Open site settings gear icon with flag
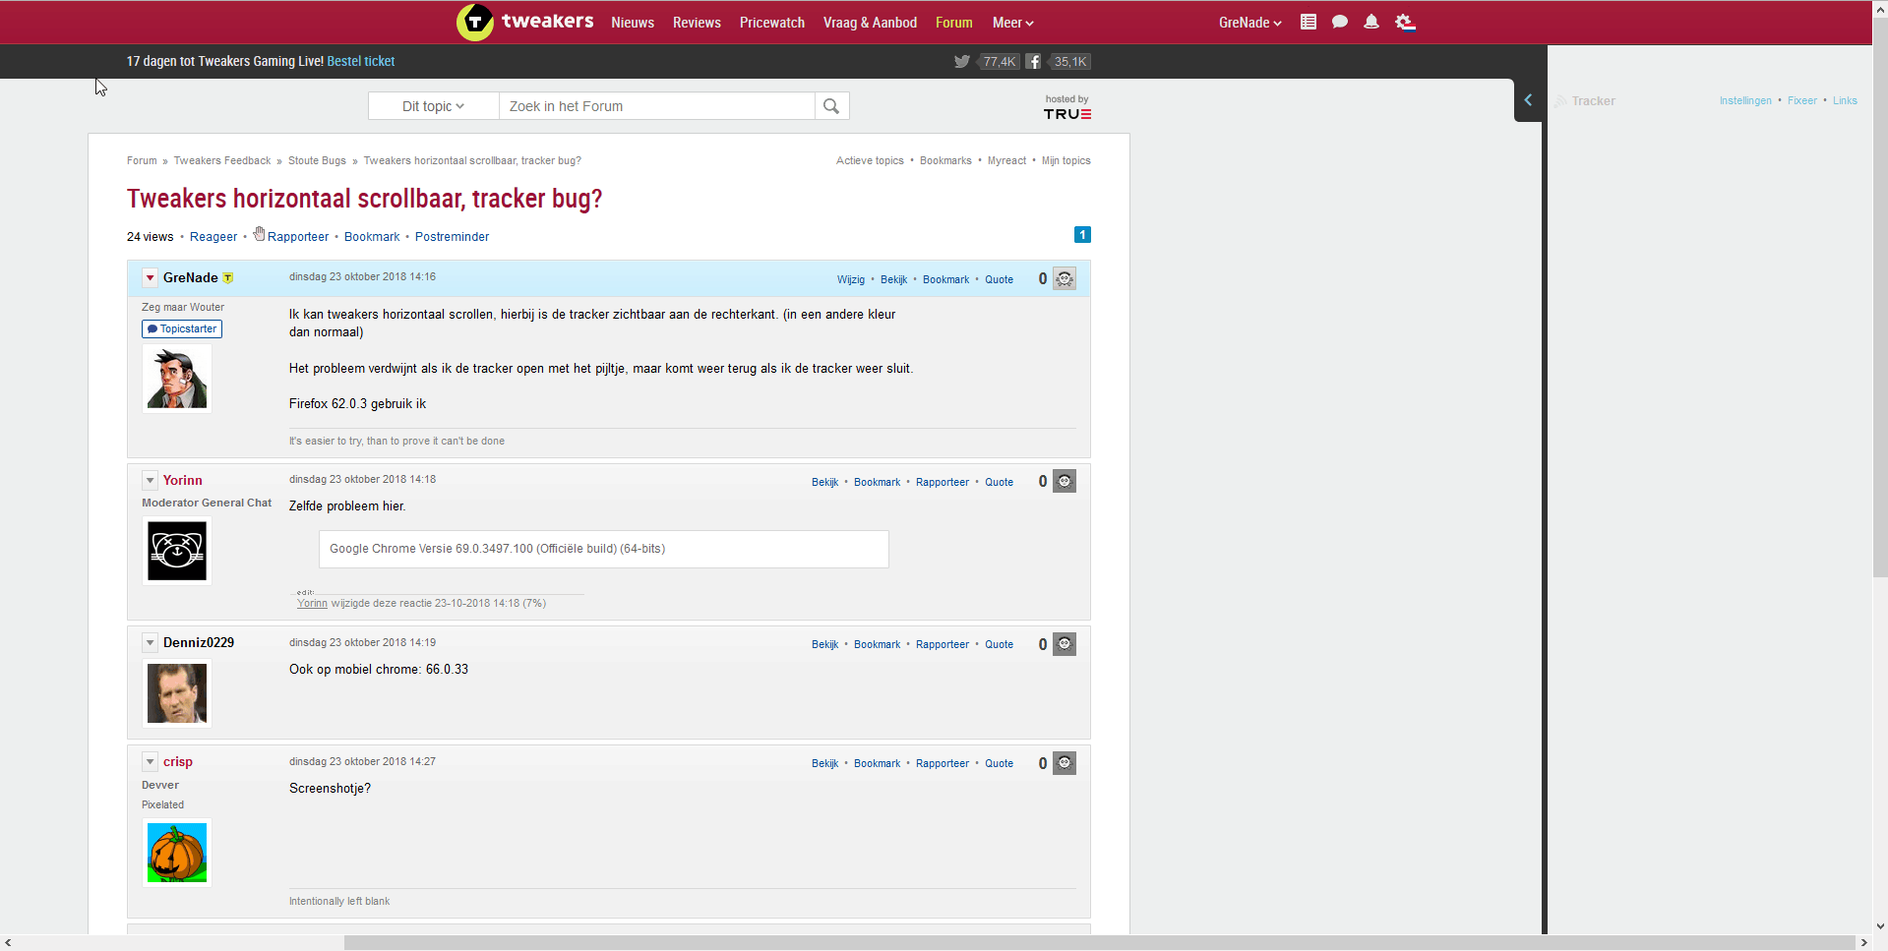1888x951 pixels. coord(1405,22)
